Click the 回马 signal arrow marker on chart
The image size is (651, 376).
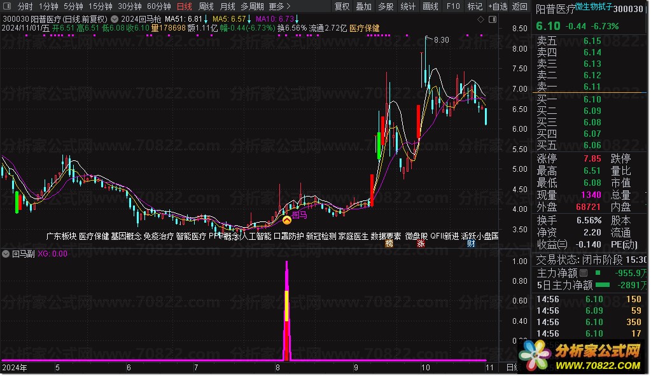point(287,219)
